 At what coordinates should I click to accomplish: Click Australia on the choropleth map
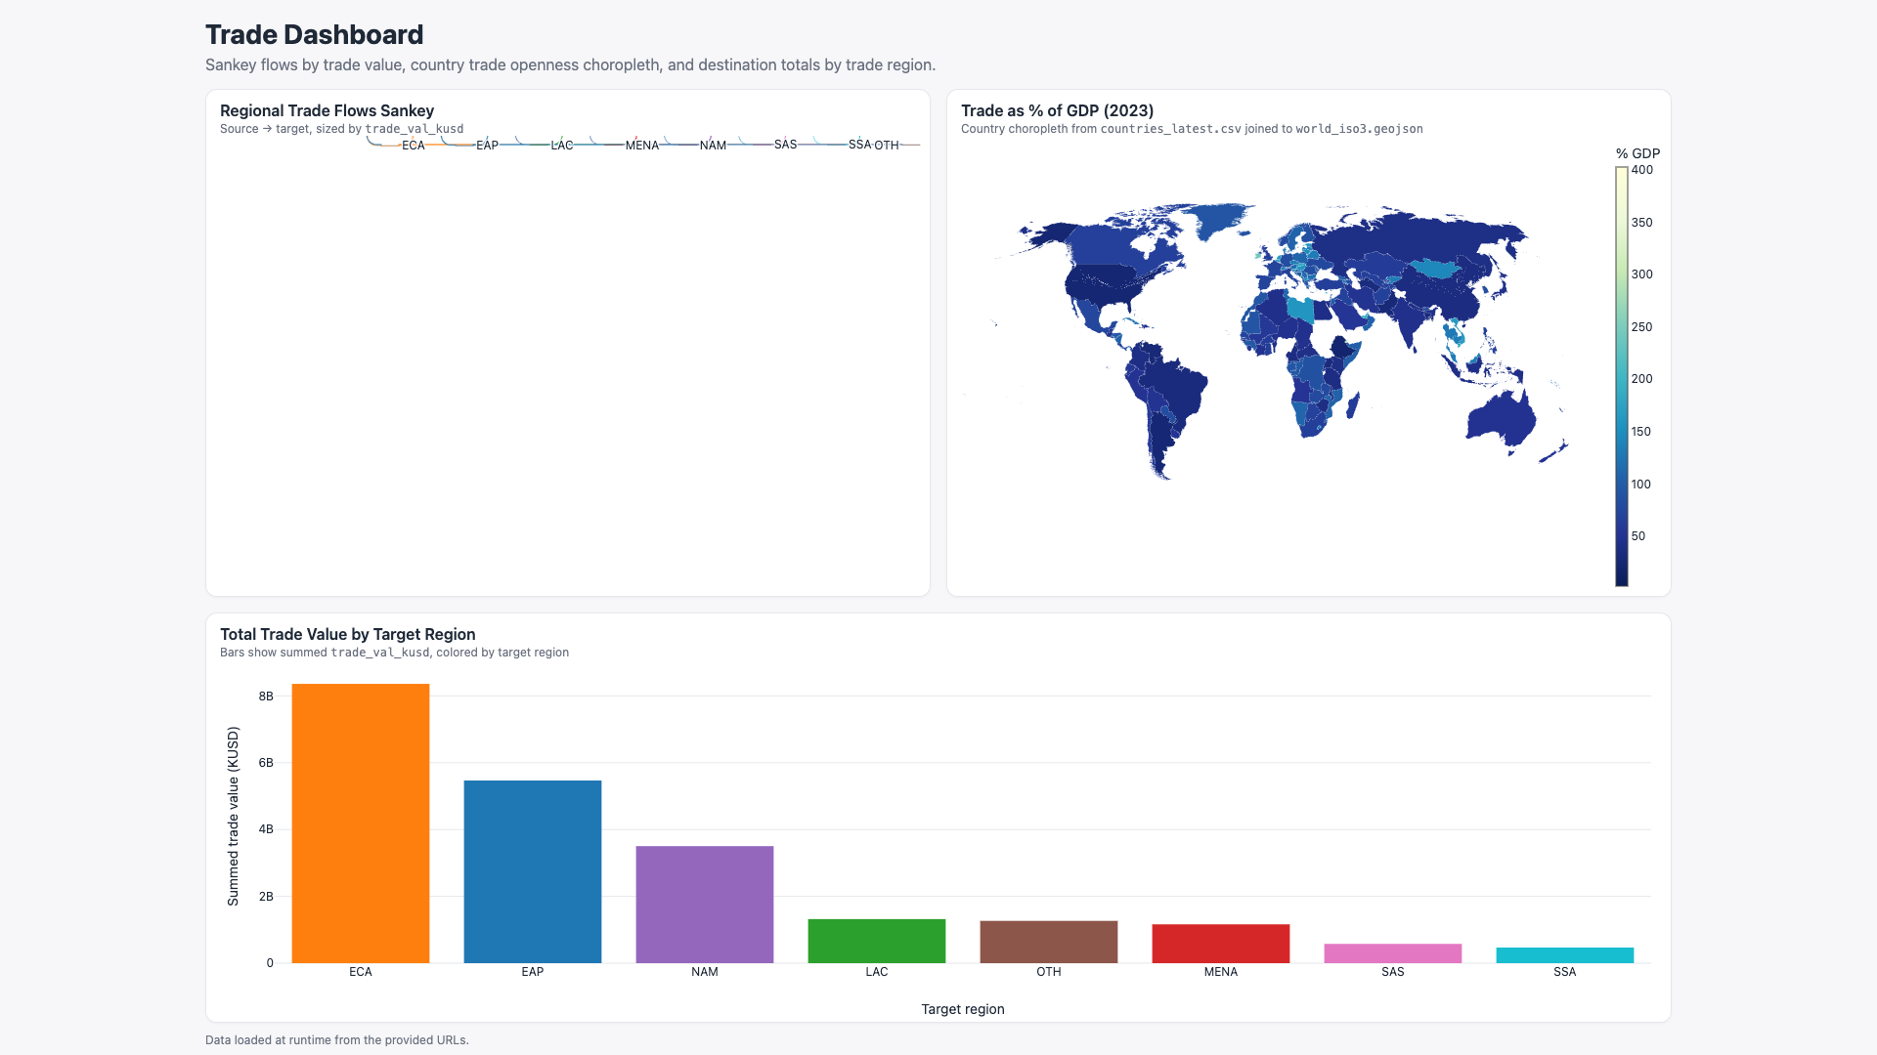tap(1502, 420)
